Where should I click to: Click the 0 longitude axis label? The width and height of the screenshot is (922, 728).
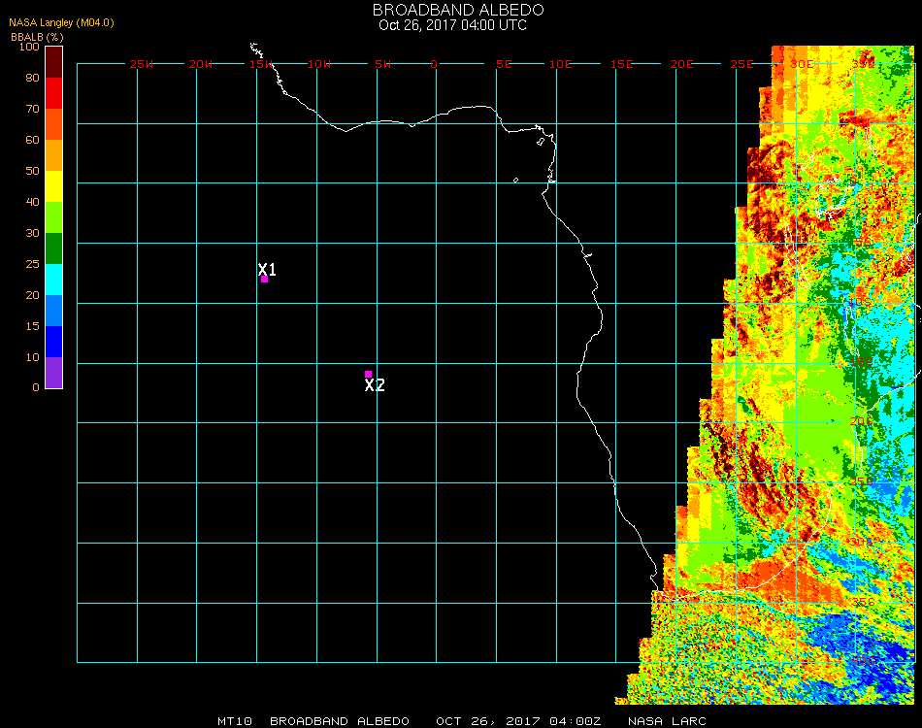point(434,64)
